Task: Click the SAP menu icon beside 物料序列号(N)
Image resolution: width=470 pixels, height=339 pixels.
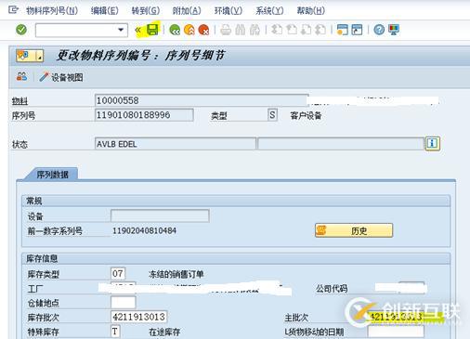Action: [13, 10]
